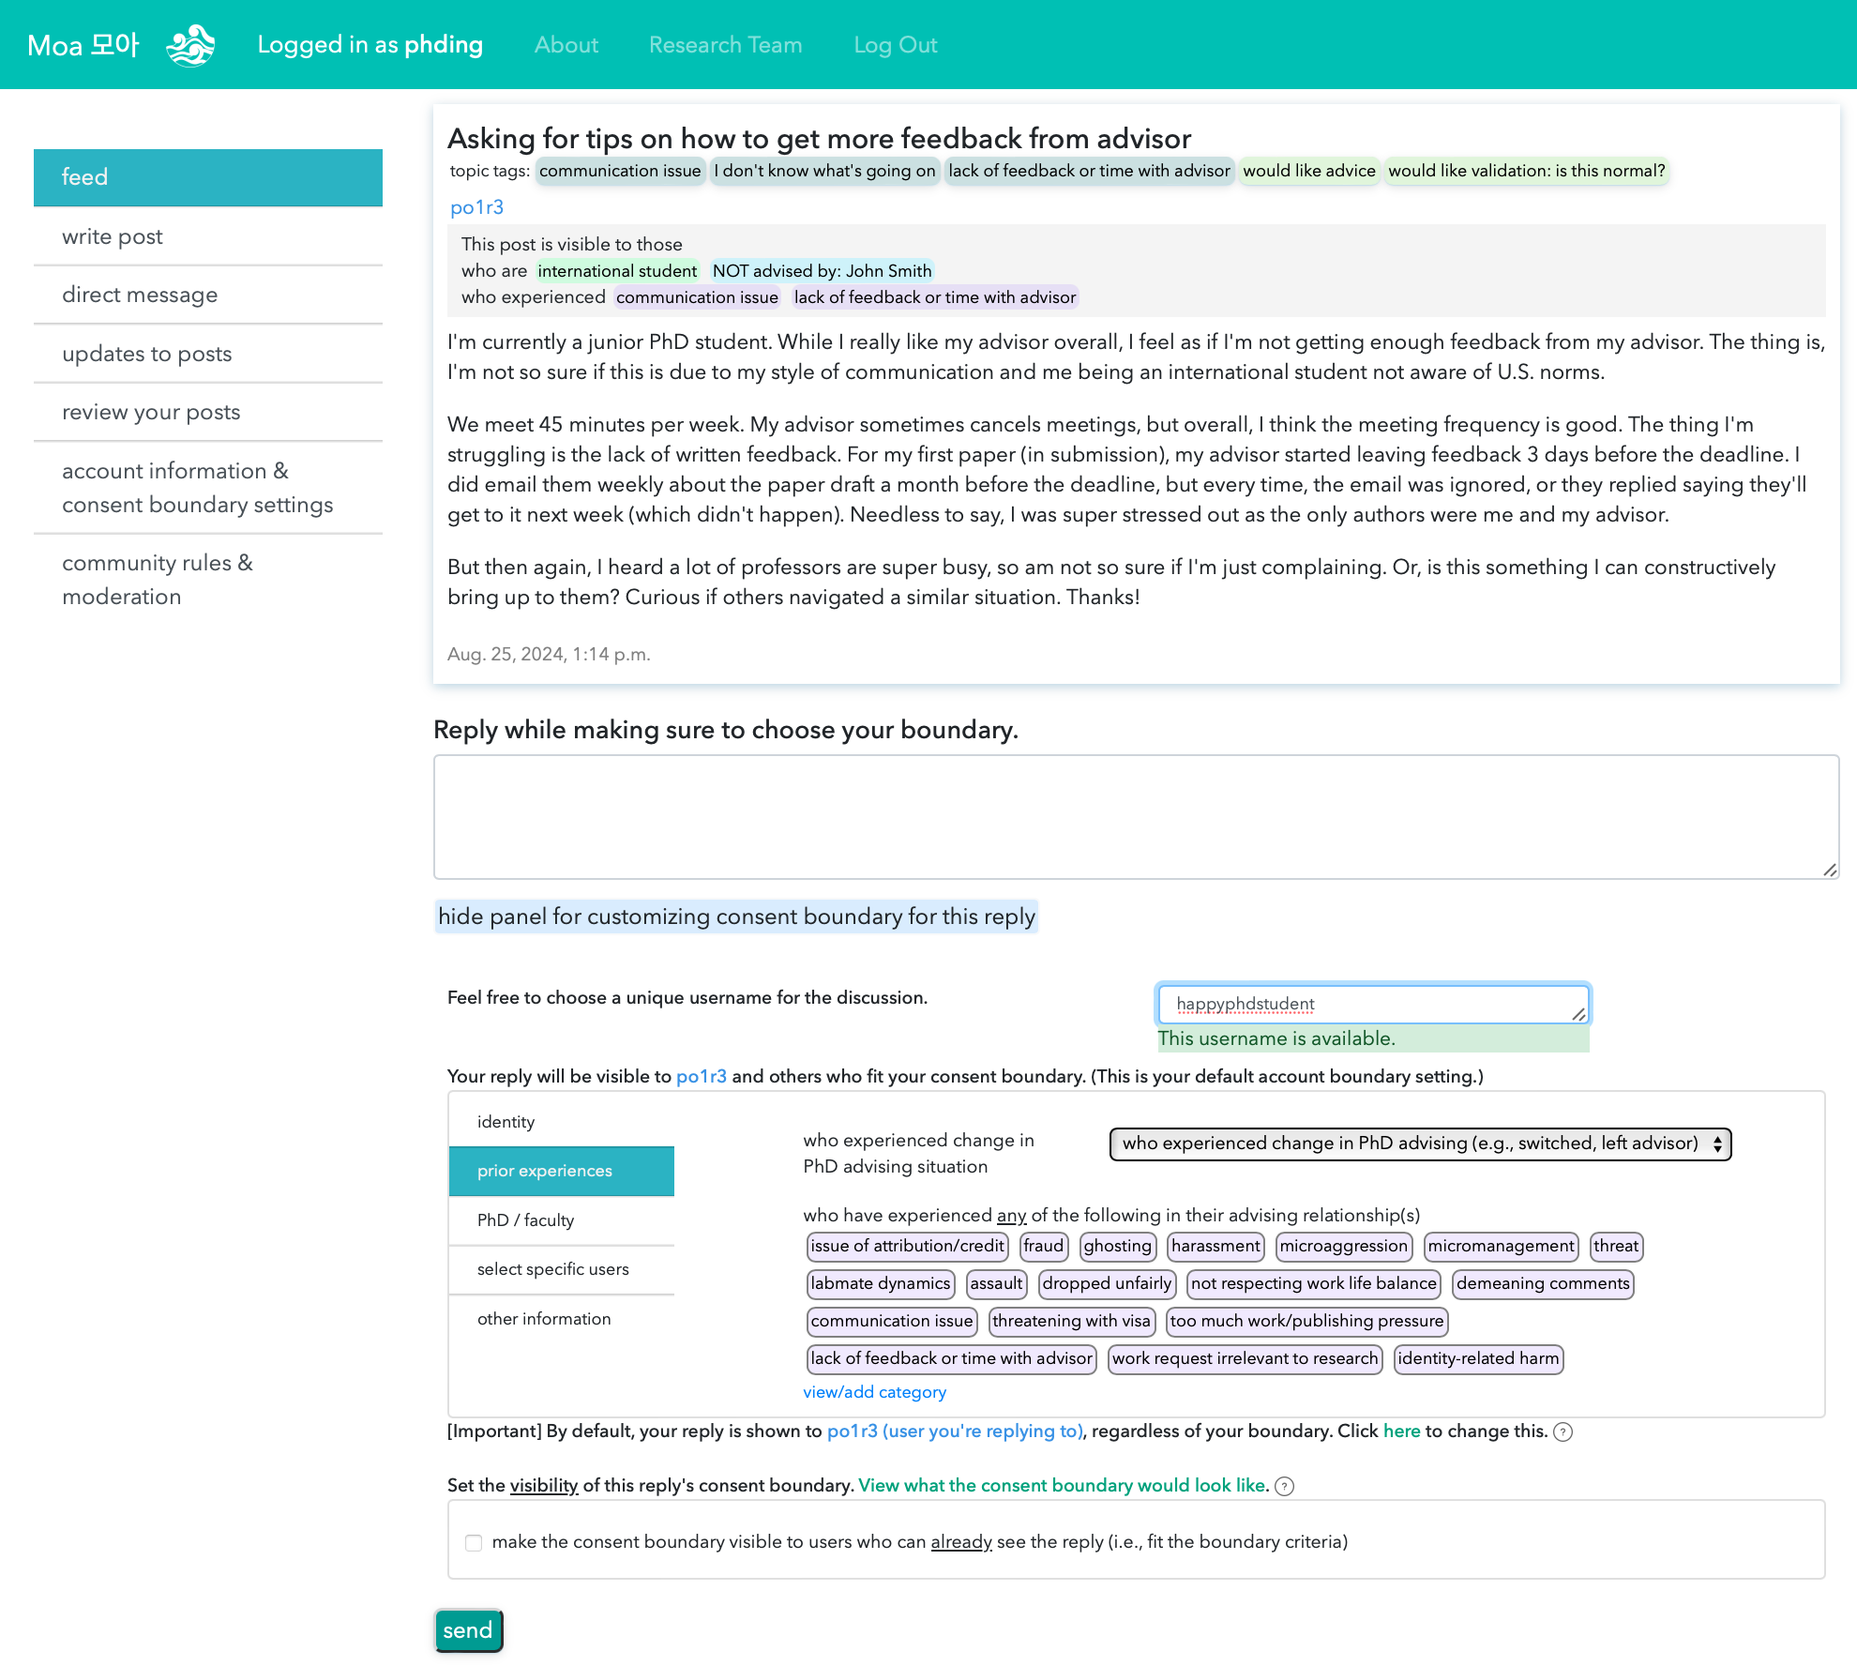1857x1666 pixels.
Task: Click the 'About' navigation link
Action: click(566, 45)
